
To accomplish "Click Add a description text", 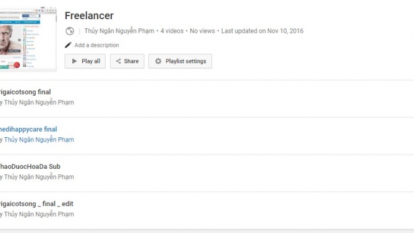I will point(96,45).
